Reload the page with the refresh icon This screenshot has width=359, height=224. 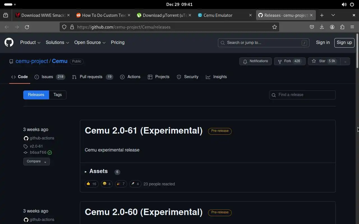click(x=27, y=27)
